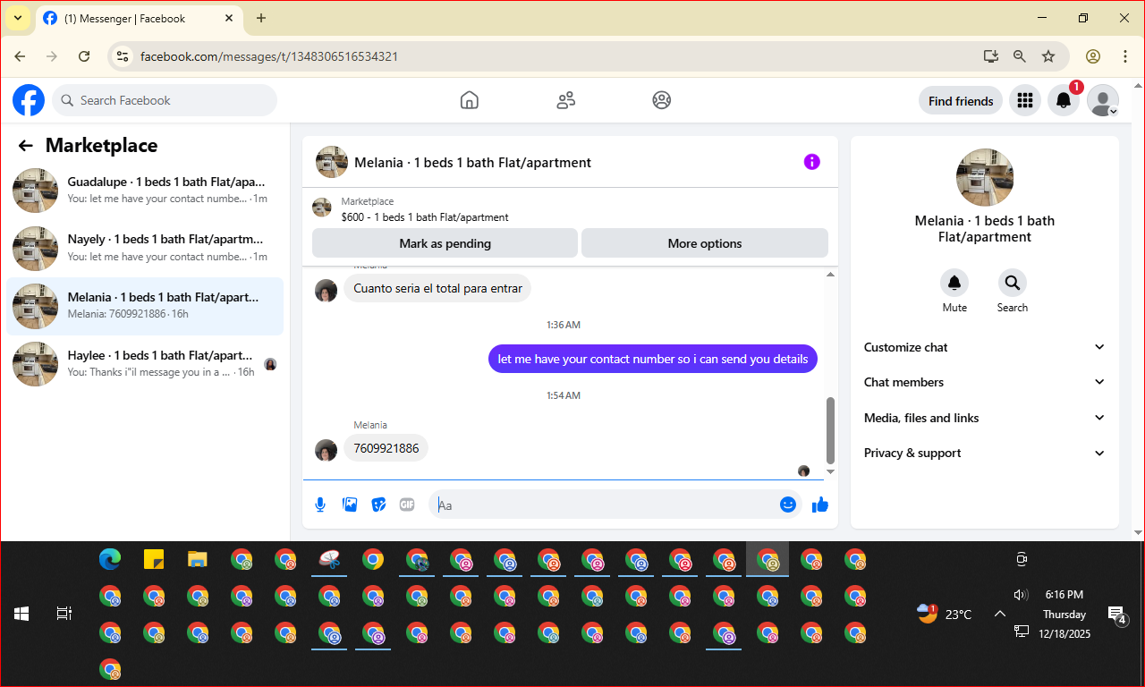Open the Friends icon in the top navigation

click(x=565, y=100)
